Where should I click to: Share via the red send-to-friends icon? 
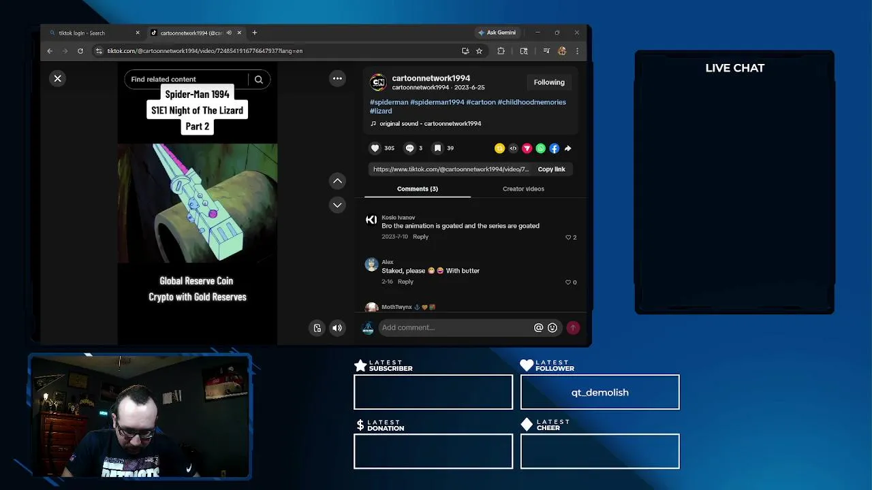[527, 148]
